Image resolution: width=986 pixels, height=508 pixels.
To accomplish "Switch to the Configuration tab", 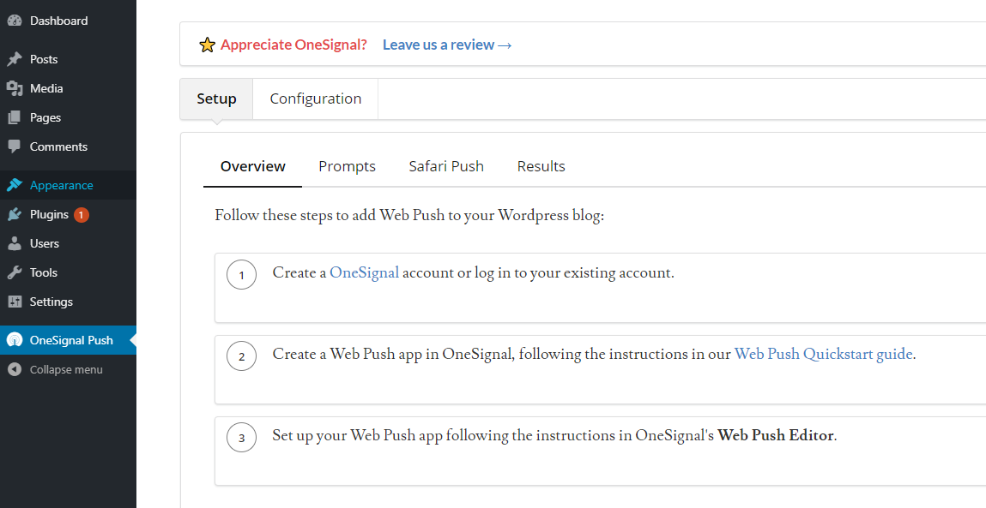I will point(316,99).
